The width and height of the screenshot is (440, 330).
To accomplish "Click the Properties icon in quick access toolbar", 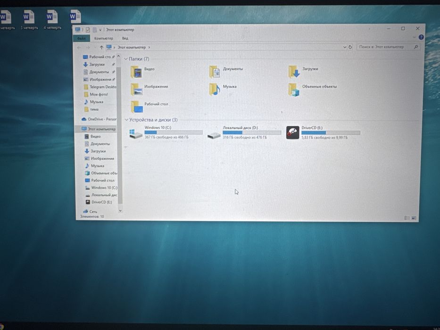I will (88, 29).
